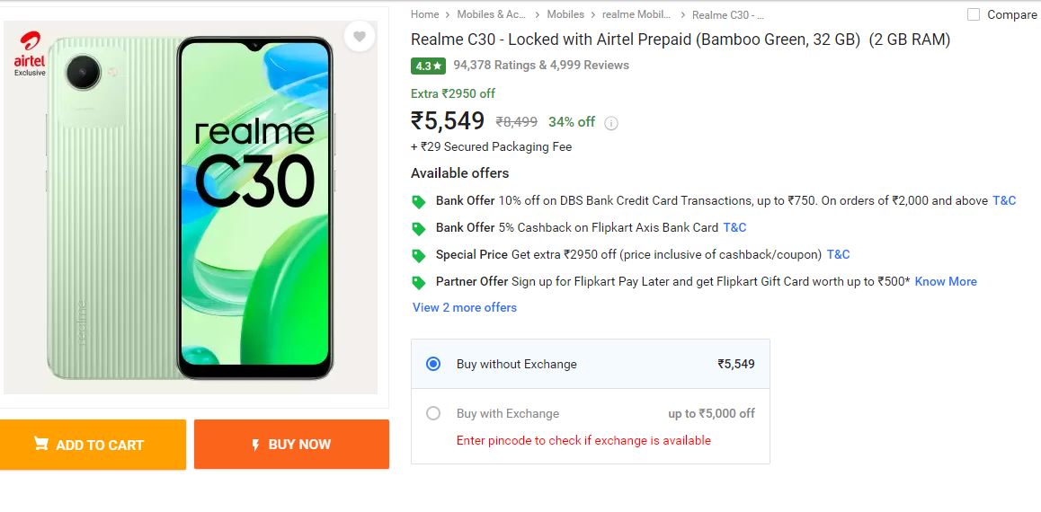This screenshot has height=512, width=1041.
Task: Open Know More for Flipkart Pay Later
Action: tap(946, 281)
